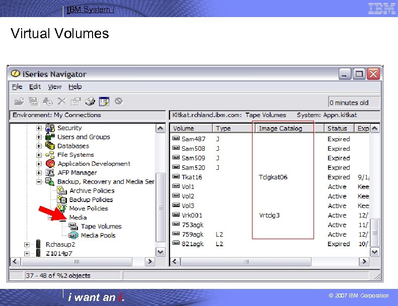
Task: Click the open folder toolbar icon
Action: coord(19,101)
